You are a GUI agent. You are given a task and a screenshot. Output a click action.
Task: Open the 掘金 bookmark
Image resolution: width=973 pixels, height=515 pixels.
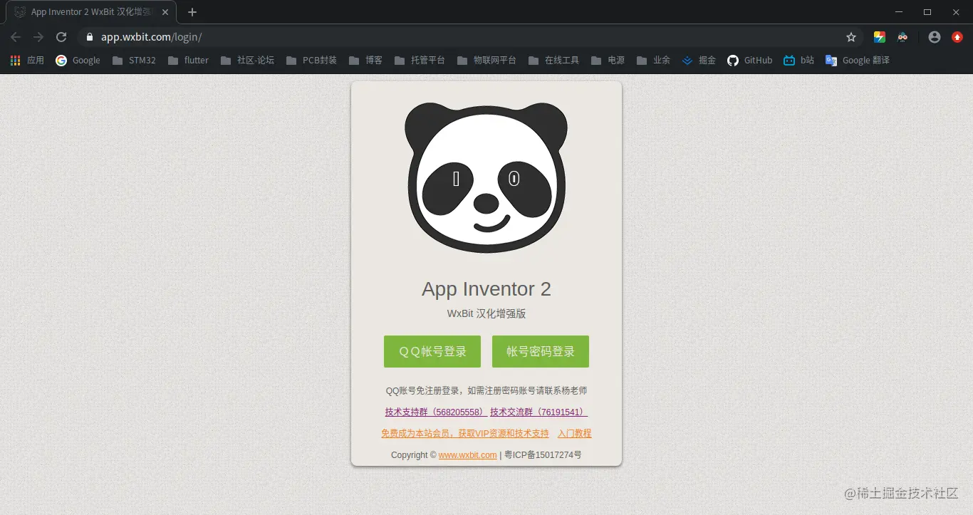click(x=699, y=61)
